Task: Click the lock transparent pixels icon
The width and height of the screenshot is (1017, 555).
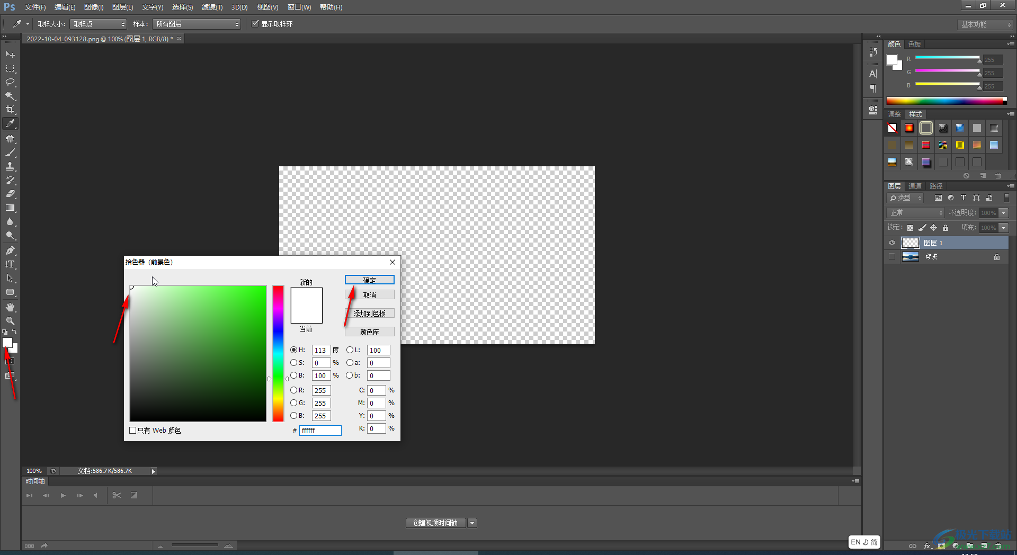Action: (910, 228)
